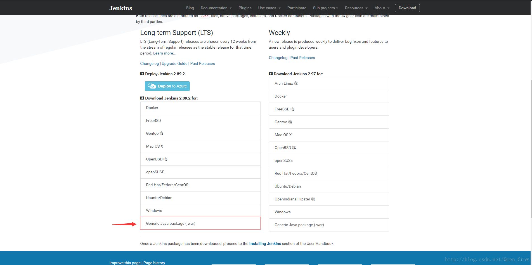
Task: Follow the LTS Learn more link
Action: 164,53
